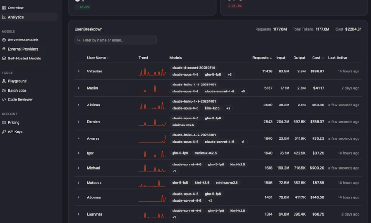Expand the Aivaras row
This screenshot has width=371, height=223.
(x=78, y=138)
